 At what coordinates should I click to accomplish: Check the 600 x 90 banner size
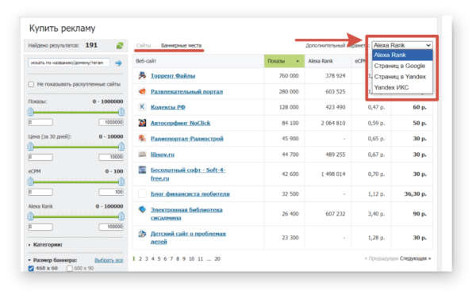point(70,269)
